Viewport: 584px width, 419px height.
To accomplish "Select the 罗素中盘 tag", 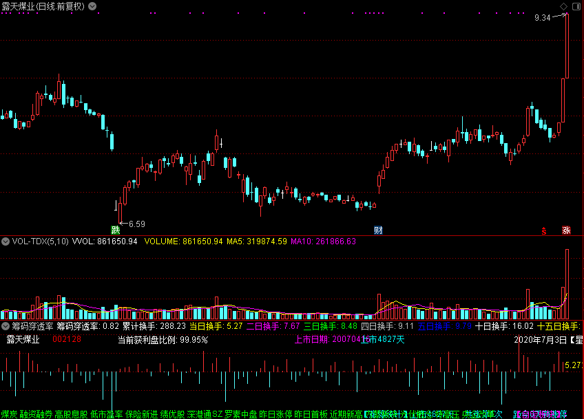I will point(240,414).
